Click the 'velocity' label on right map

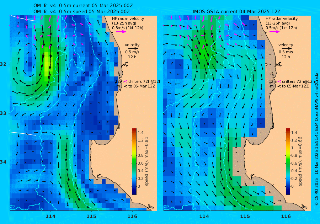click(x=286, y=45)
